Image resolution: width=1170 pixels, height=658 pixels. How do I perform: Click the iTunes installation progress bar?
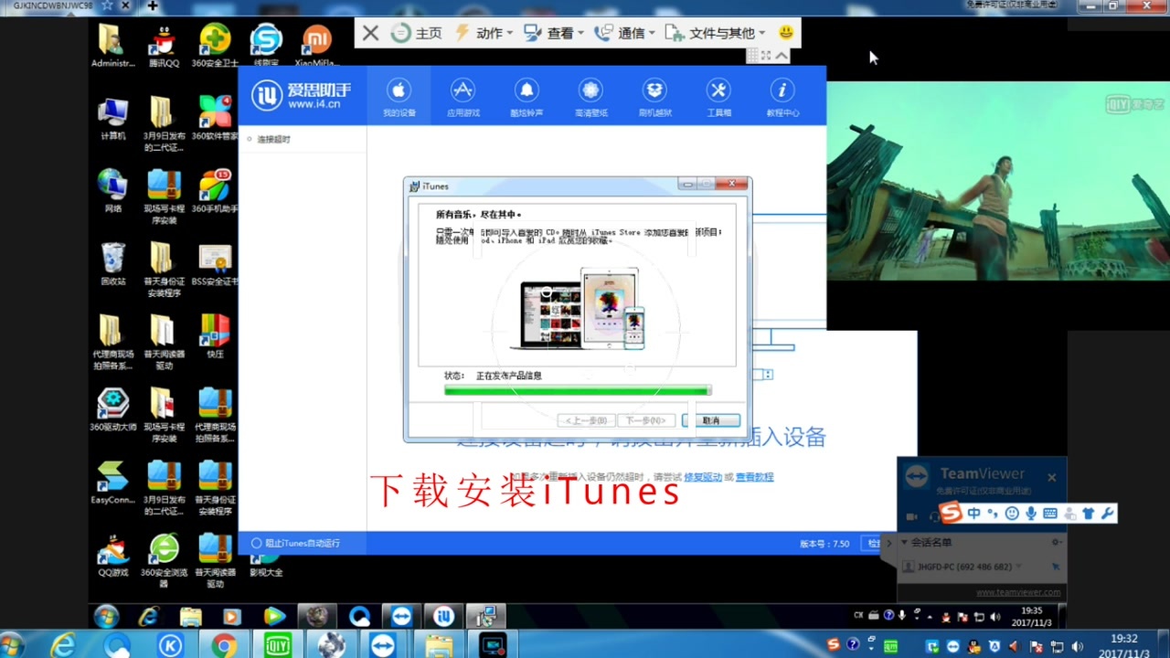click(577, 390)
